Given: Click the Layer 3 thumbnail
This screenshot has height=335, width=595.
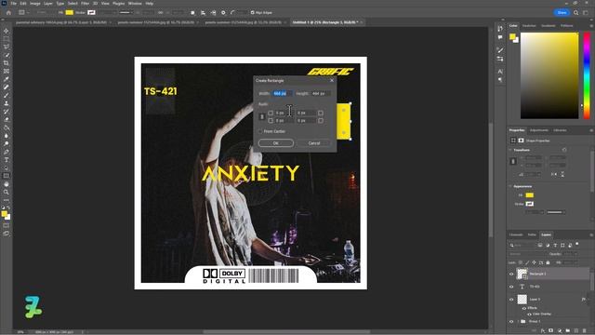Looking at the screenshot, I should 522,300.
